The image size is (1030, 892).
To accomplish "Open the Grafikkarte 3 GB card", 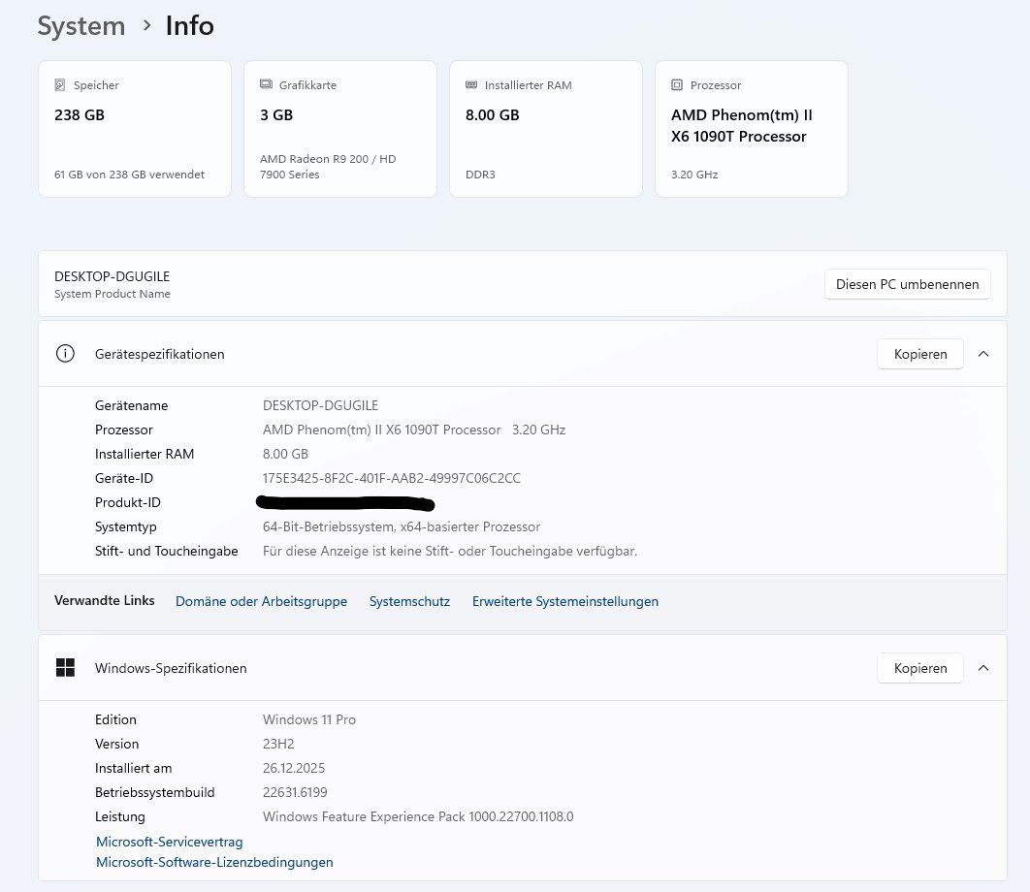I will pyautogui.click(x=340, y=129).
